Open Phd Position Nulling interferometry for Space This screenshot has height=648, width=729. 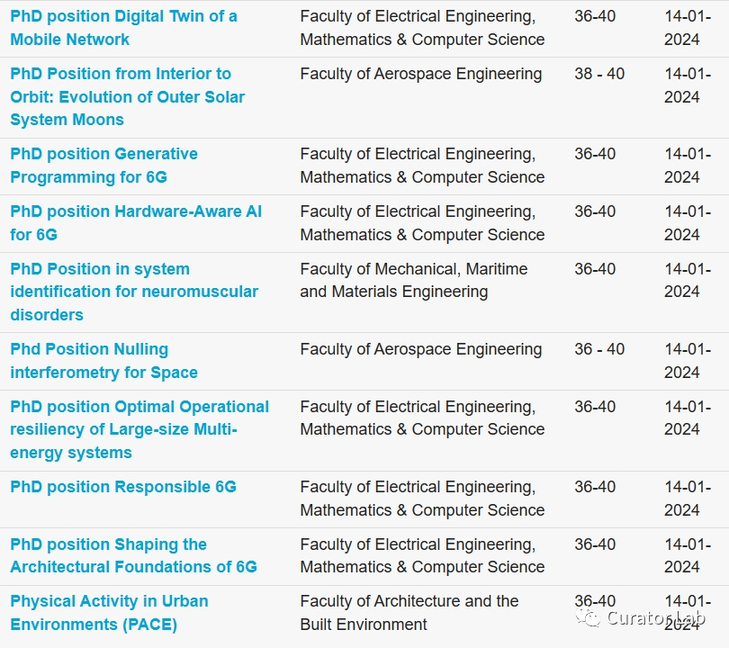(x=103, y=361)
